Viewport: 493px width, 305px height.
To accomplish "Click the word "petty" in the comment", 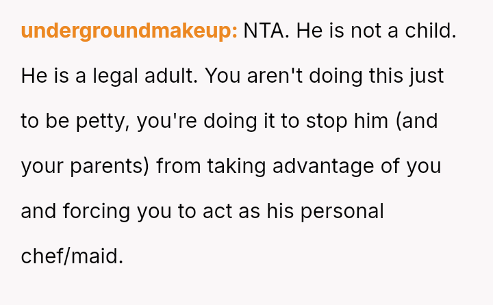I will click(x=104, y=121).
